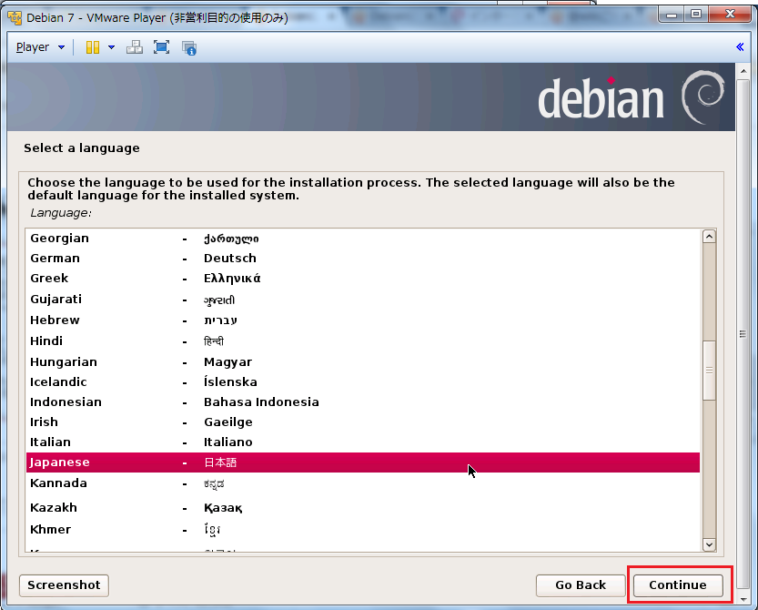The height and width of the screenshot is (610, 758).
Task: Take a screenshot with the Screenshot button
Action: [64, 585]
